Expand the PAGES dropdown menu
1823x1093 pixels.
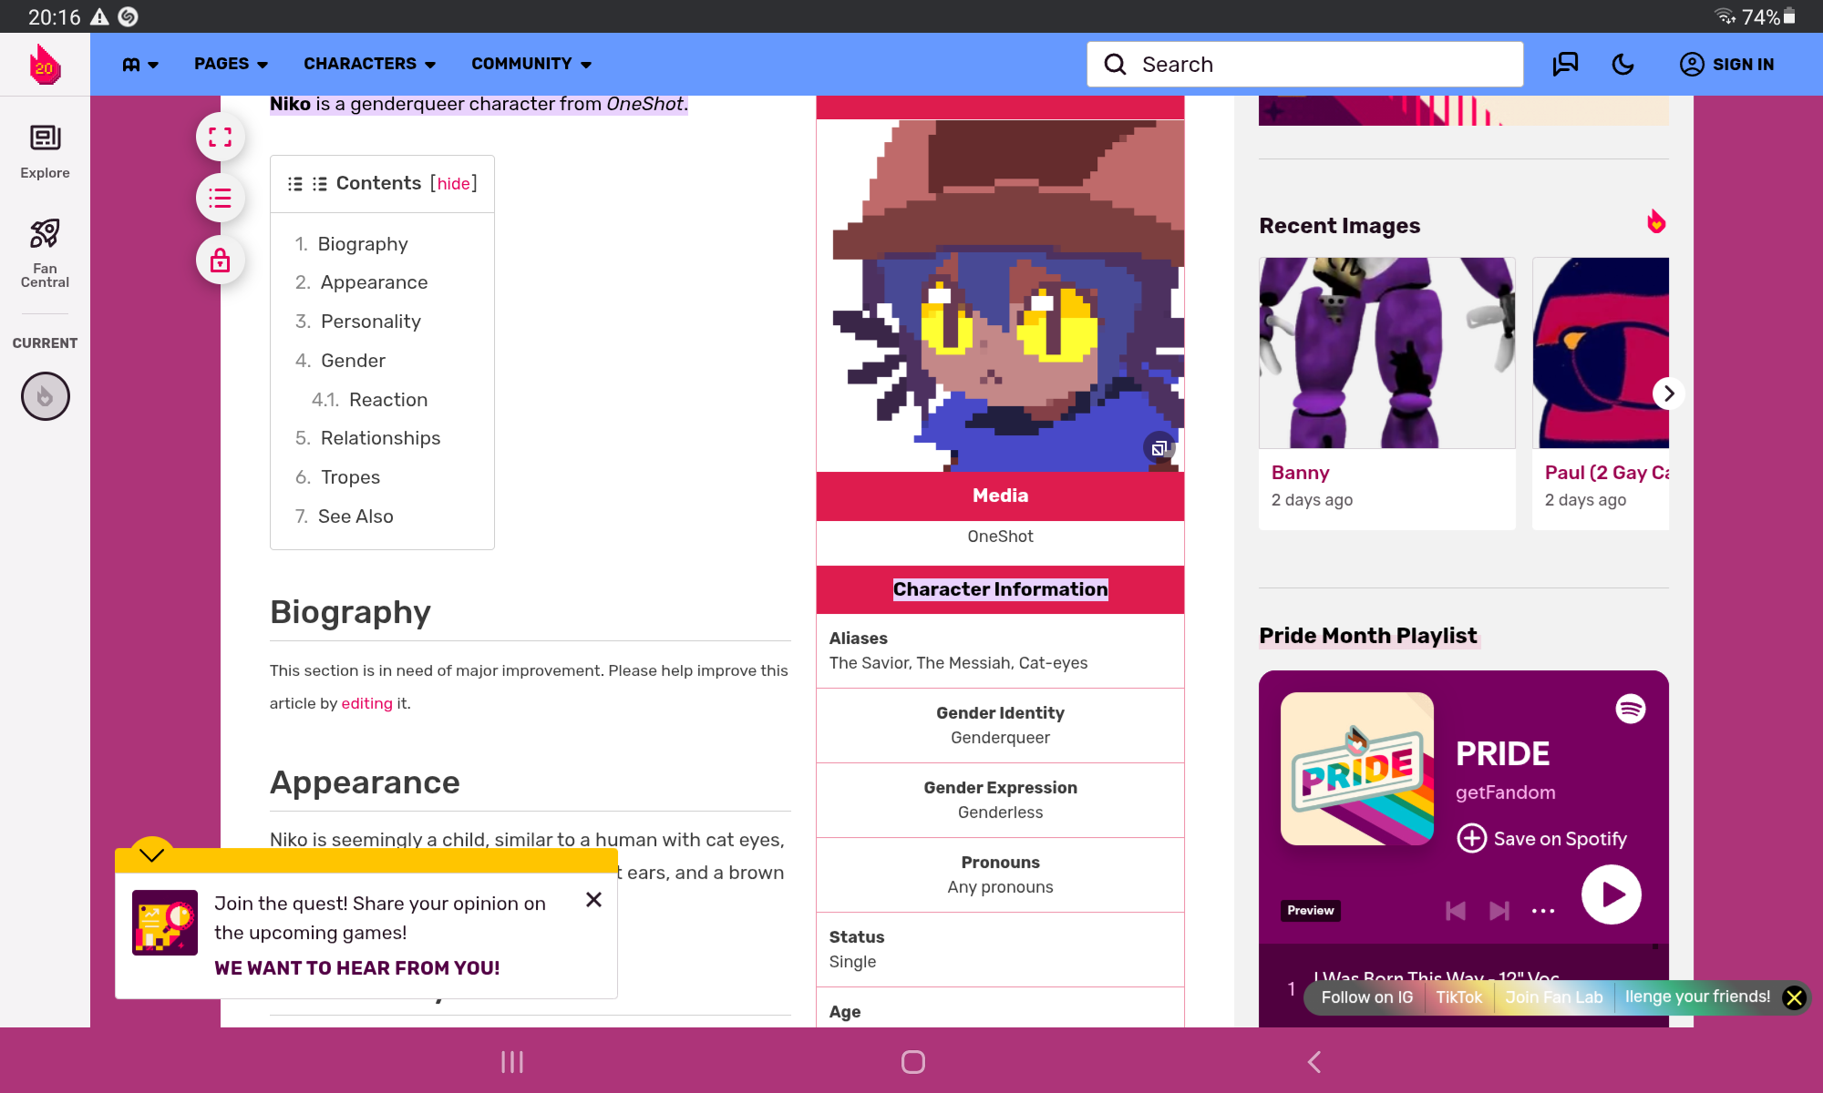tap(231, 65)
